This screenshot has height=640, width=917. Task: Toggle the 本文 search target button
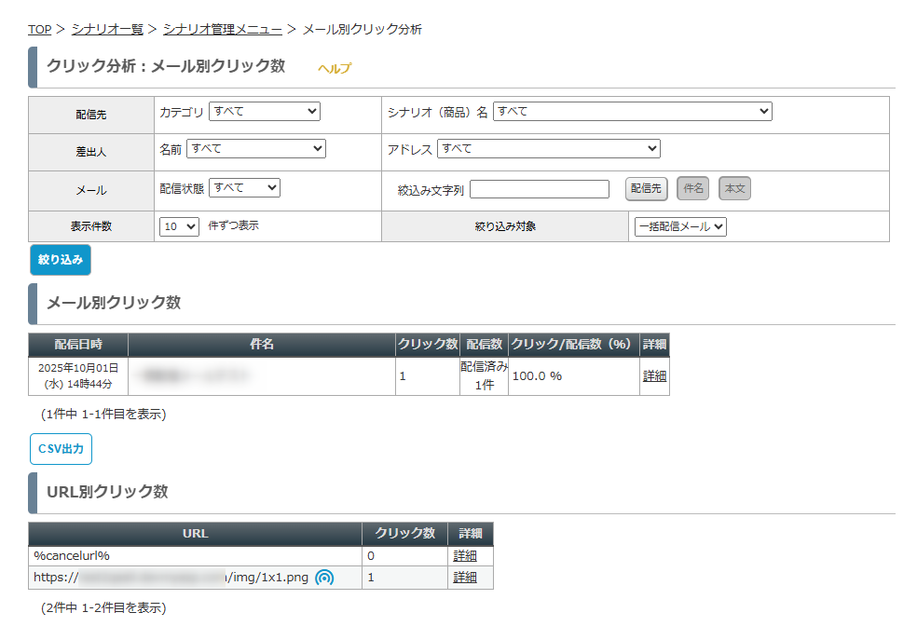tap(734, 188)
